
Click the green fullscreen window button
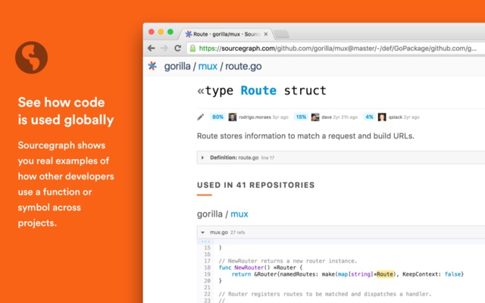click(x=171, y=32)
